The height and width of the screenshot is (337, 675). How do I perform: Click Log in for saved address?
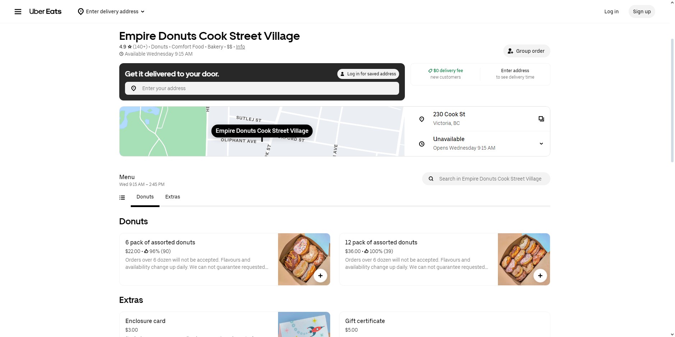(x=368, y=74)
